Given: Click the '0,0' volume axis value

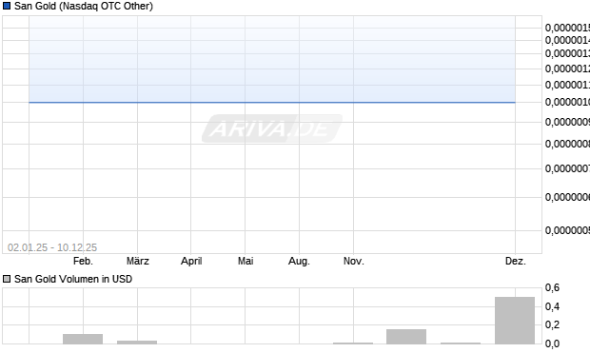Looking at the screenshot, I should (552, 343).
